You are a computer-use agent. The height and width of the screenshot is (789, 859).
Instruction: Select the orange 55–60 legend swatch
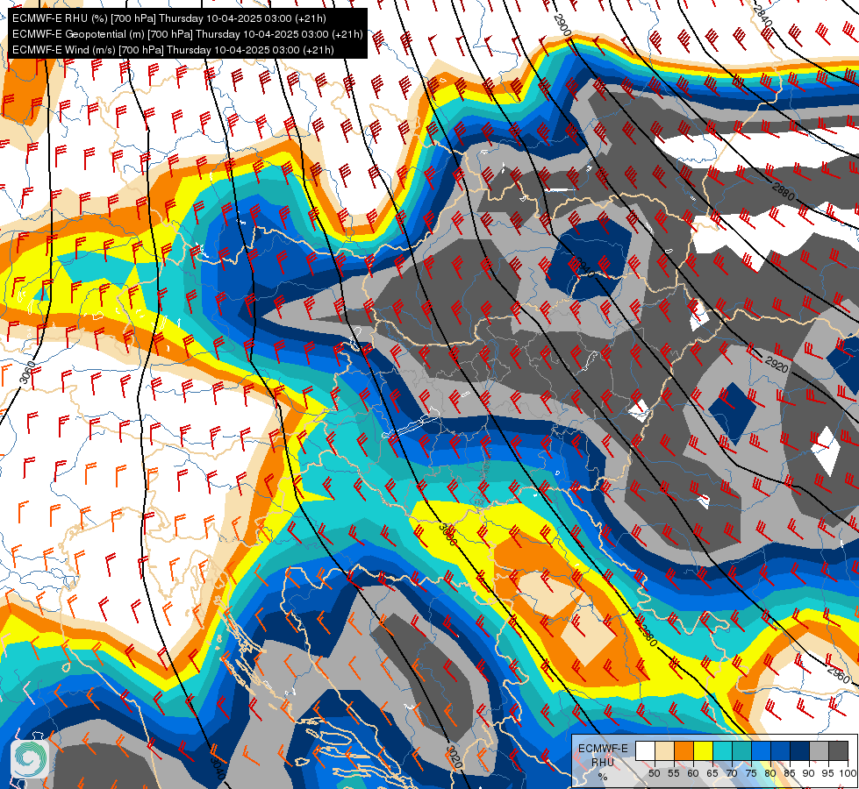pyautogui.click(x=684, y=750)
